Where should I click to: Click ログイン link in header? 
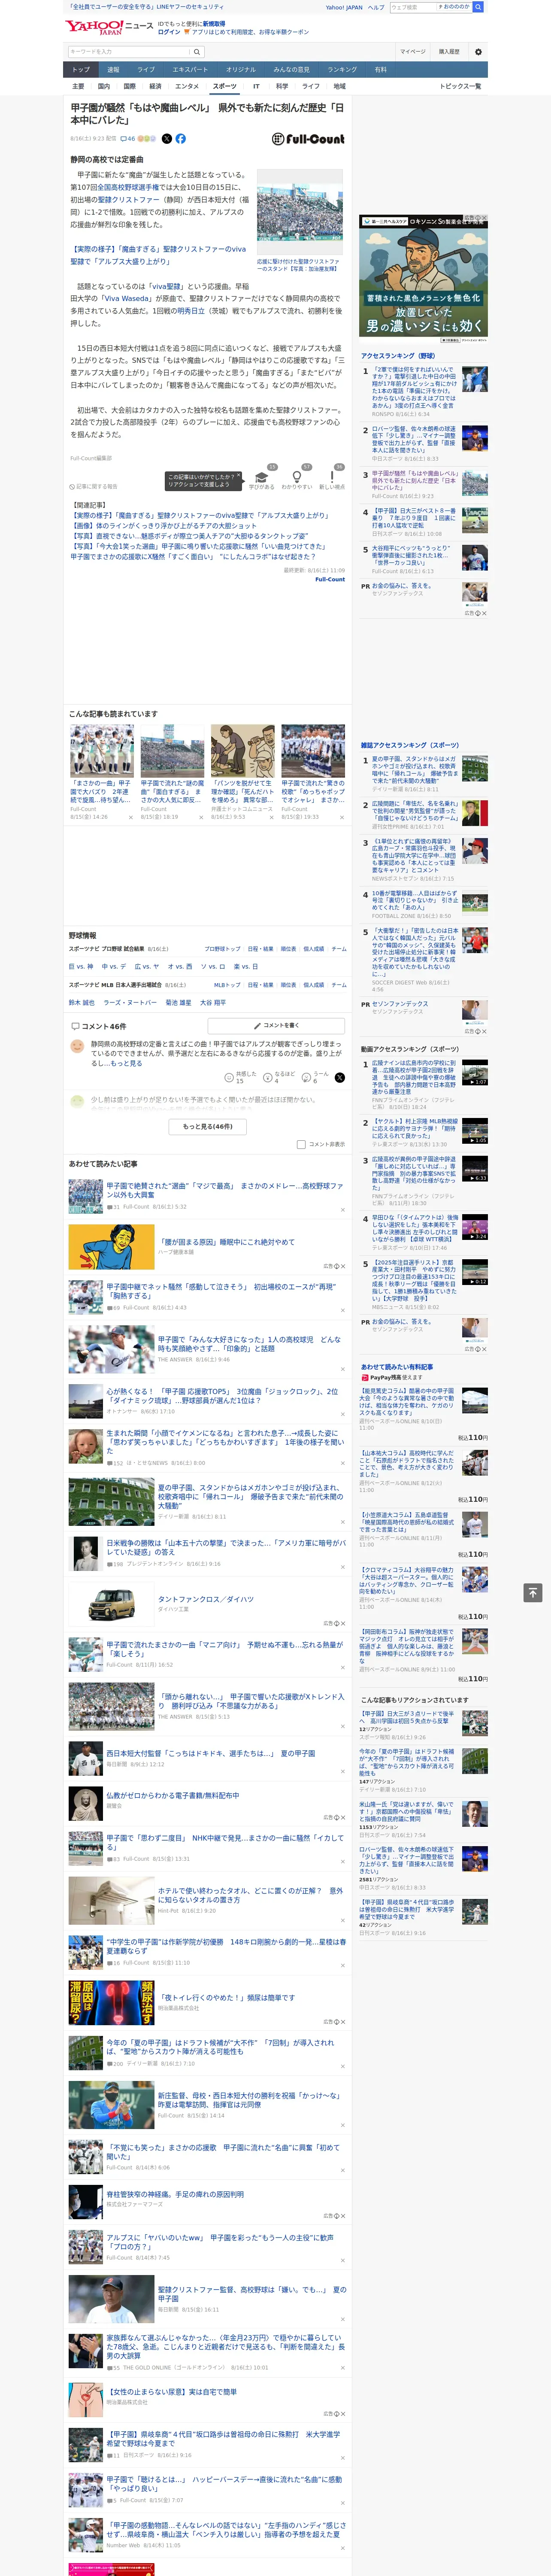pos(169,32)
